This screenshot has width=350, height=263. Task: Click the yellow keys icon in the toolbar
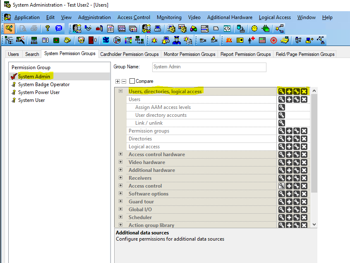(x=9, y=29)
